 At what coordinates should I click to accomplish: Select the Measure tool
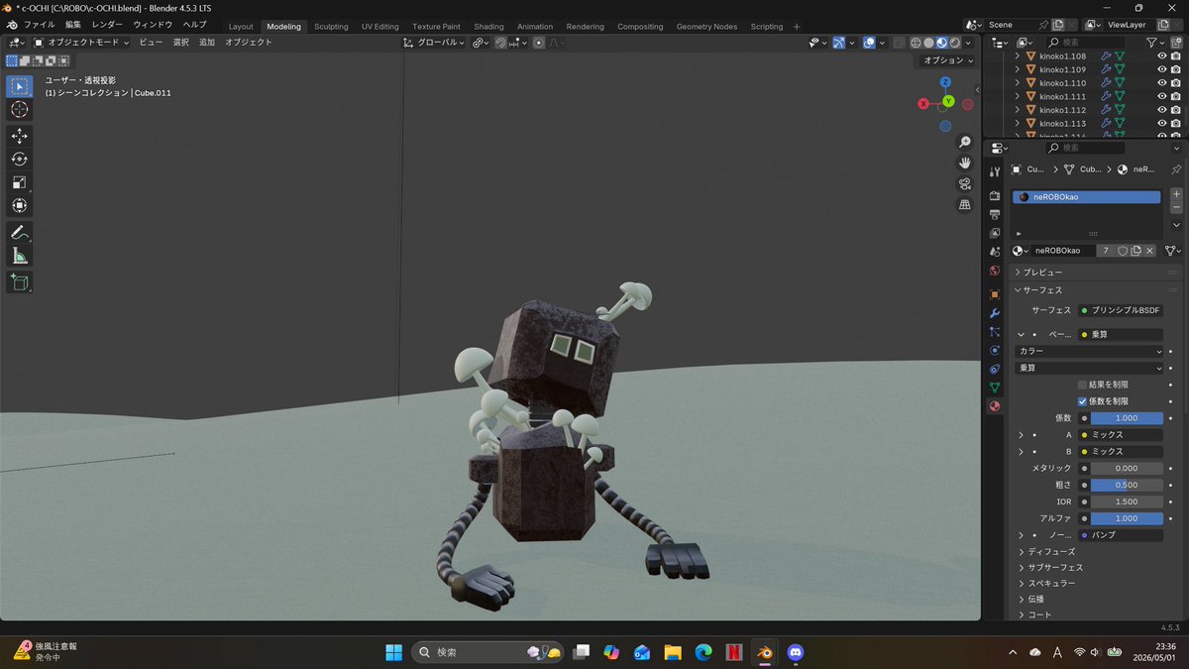[20, 256]
